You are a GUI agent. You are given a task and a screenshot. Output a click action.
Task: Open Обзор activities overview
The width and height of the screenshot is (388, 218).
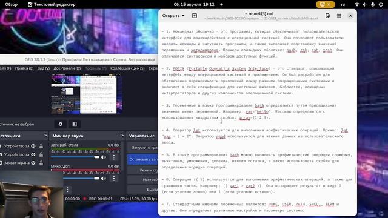11,4
